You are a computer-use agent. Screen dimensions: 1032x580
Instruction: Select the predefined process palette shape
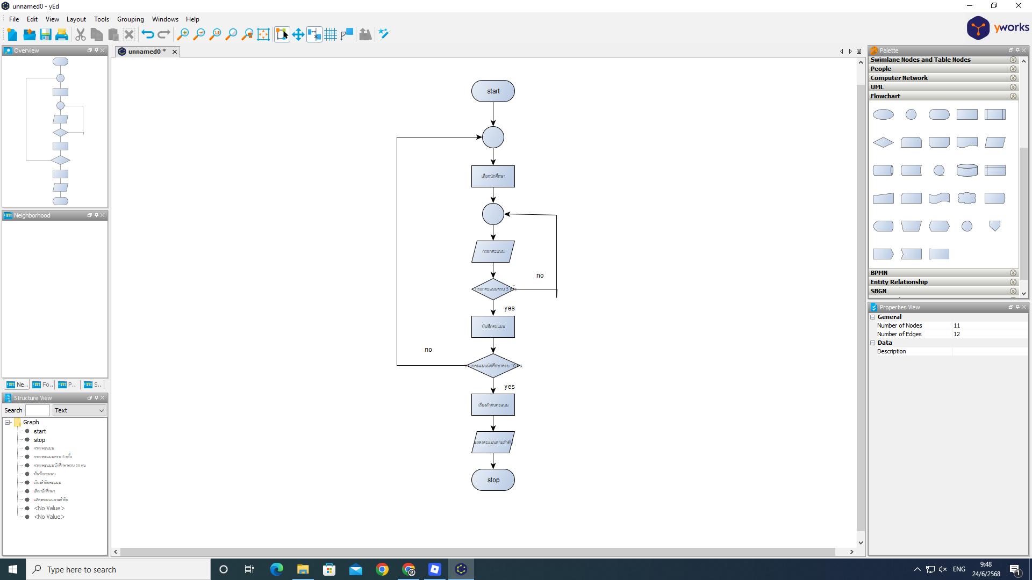coord(995,114)
